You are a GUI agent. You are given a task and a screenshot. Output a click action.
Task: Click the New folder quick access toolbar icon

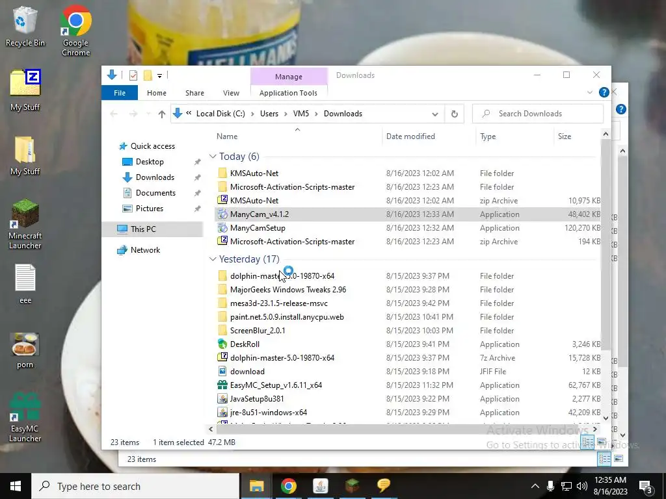click(x=148, y=75)
